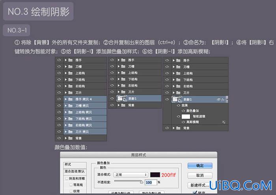Click 确定 button in 图层样式 dialog
The height and width of the screenshot is (195, 276).
[x=200, y=165]
